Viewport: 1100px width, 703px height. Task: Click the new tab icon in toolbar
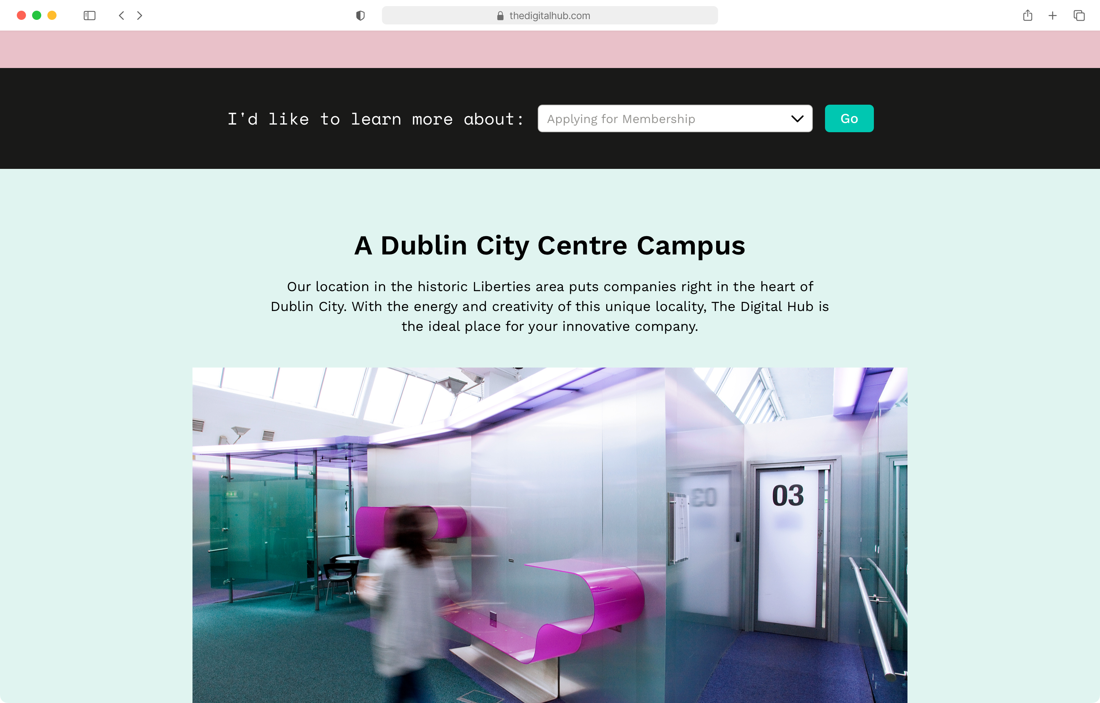point(1052,15)
